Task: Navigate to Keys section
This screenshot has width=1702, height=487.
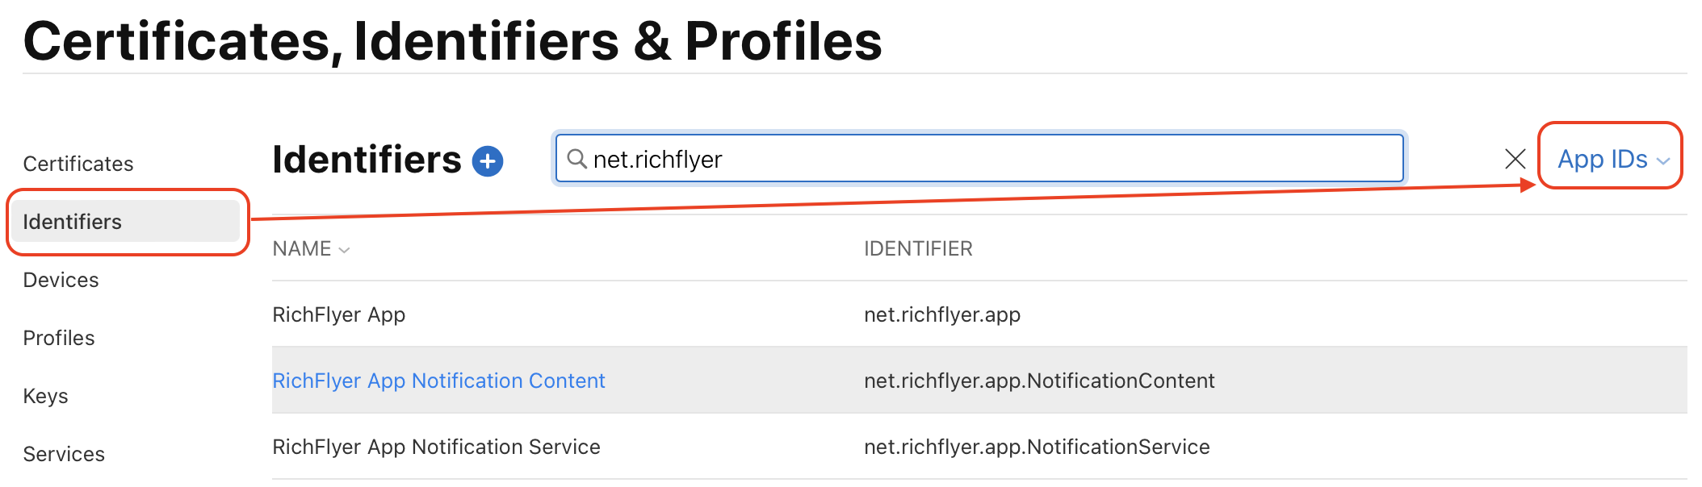Action: [x=45, y=396]
